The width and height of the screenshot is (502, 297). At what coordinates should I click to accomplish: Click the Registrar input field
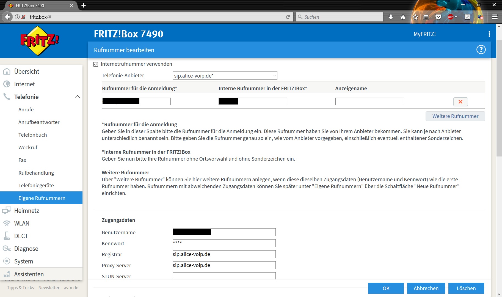pos(224,254)
